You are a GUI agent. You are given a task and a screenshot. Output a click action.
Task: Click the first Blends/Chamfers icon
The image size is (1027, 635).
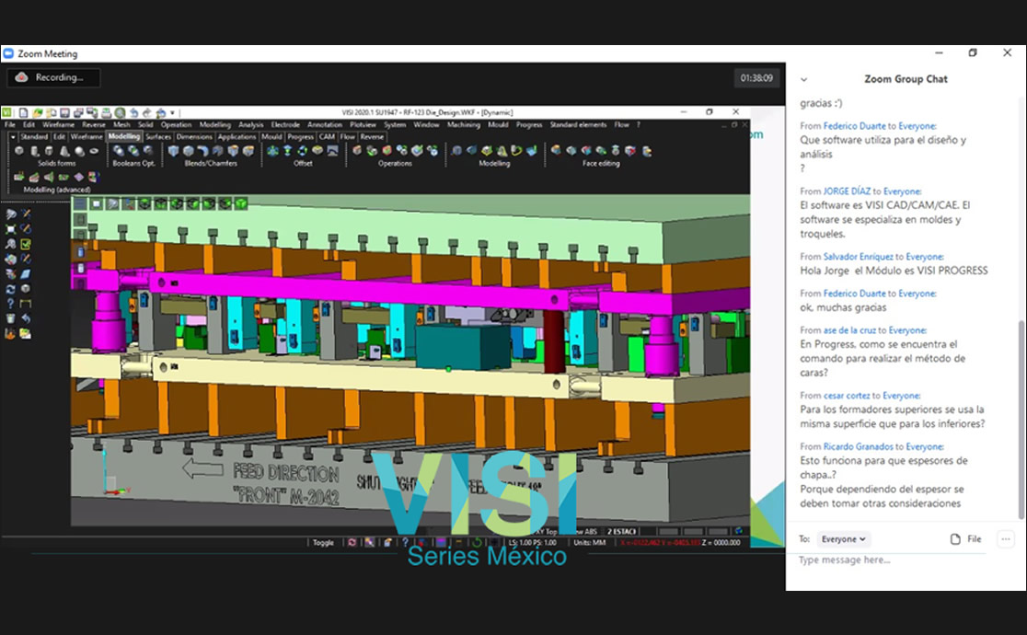[x=173, y=151]
